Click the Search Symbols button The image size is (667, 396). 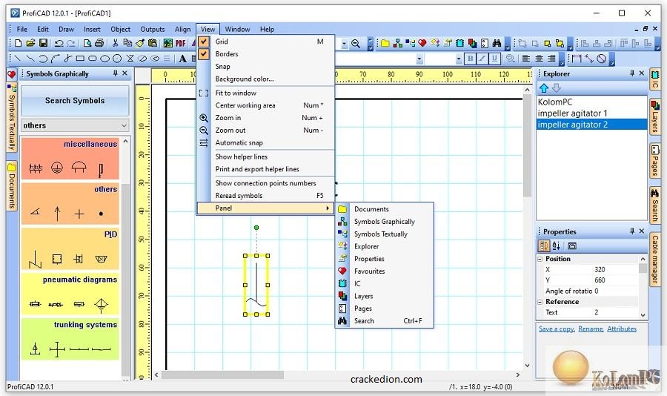tap(75, 101)
